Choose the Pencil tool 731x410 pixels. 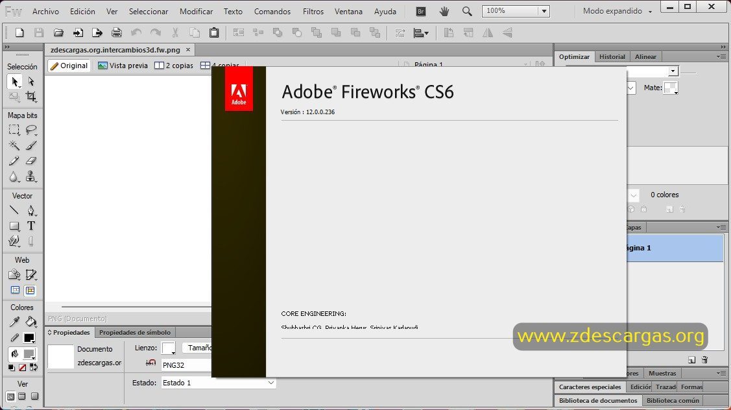[x=14, y=161]
